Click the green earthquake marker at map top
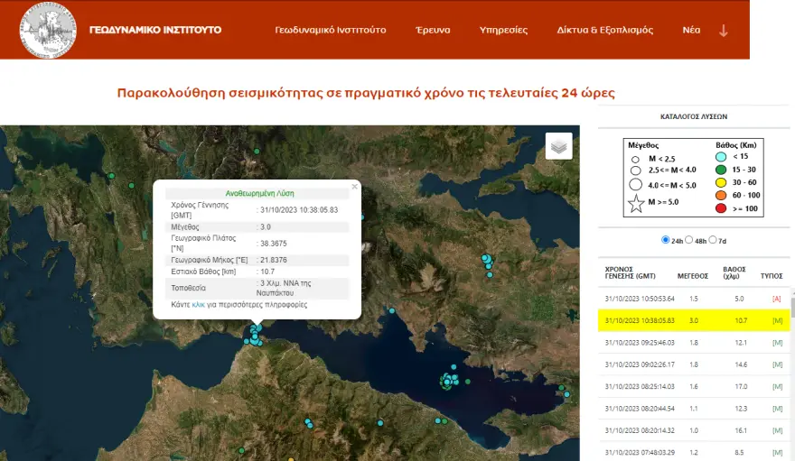 257,151
